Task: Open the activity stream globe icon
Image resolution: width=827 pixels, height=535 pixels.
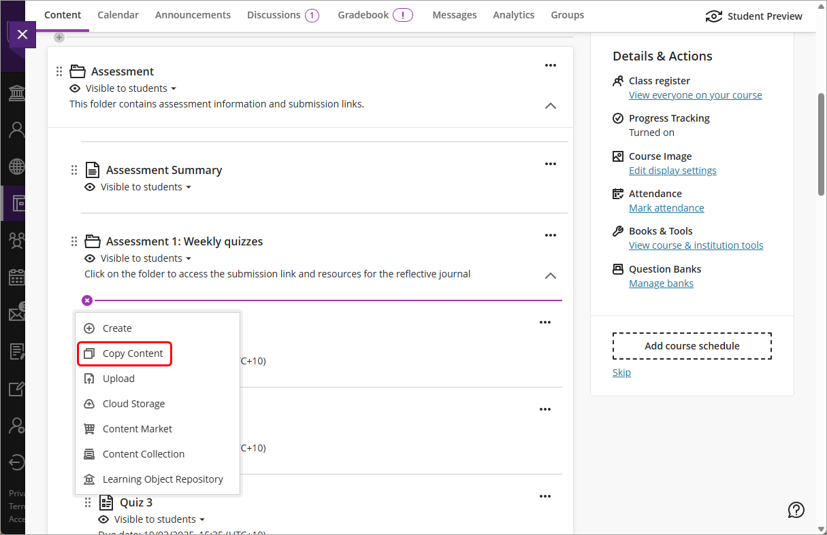Action: pos(16,167)
